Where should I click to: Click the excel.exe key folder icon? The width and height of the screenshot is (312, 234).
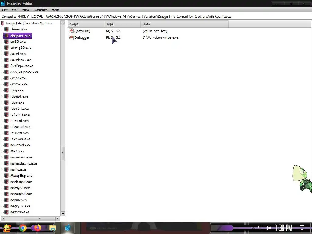tap(6, 54)
